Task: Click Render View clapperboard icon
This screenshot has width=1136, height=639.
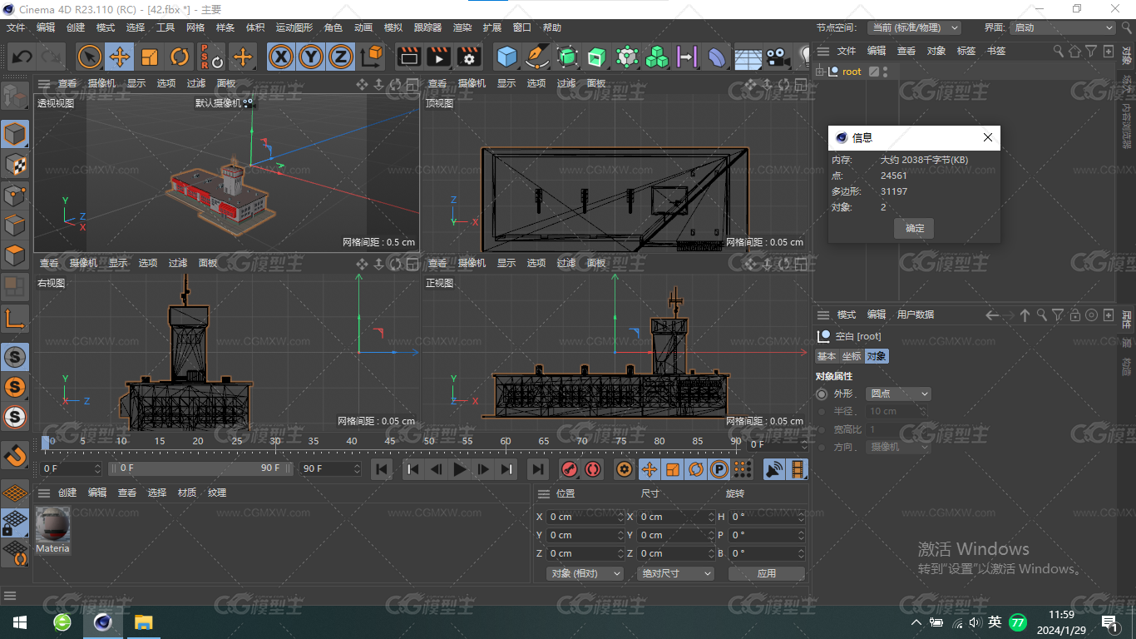Action: 408,57
